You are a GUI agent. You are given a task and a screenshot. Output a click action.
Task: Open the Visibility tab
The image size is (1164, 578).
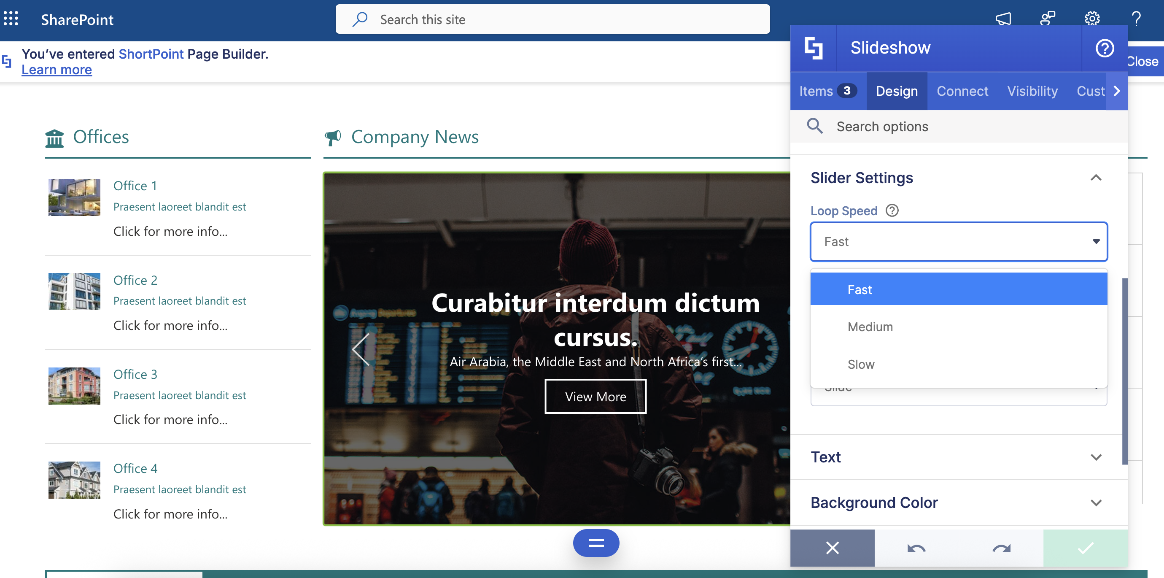(x=1032, y=91)
